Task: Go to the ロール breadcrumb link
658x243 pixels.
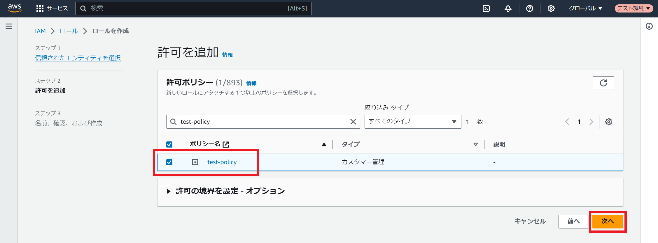Action: click(69, 31)
